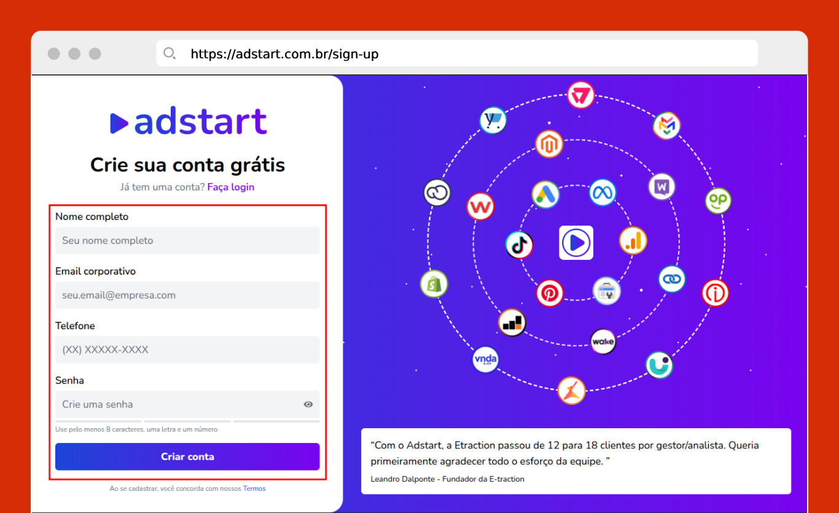Image resolution: width=839 pixels, height=513 pixels.
Task: Click the password hint 'Use pelo menos 8 caracteres'
Action: [136, 429]
